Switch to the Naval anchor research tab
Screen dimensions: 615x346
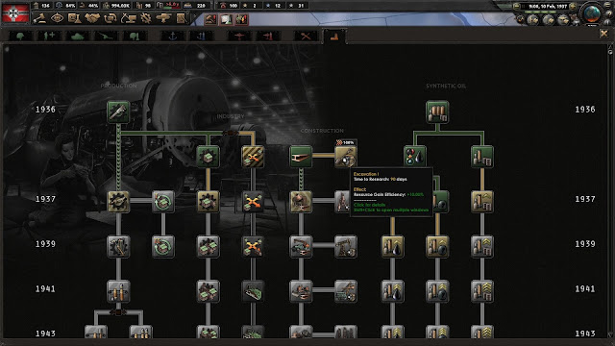tap(173, 37)
